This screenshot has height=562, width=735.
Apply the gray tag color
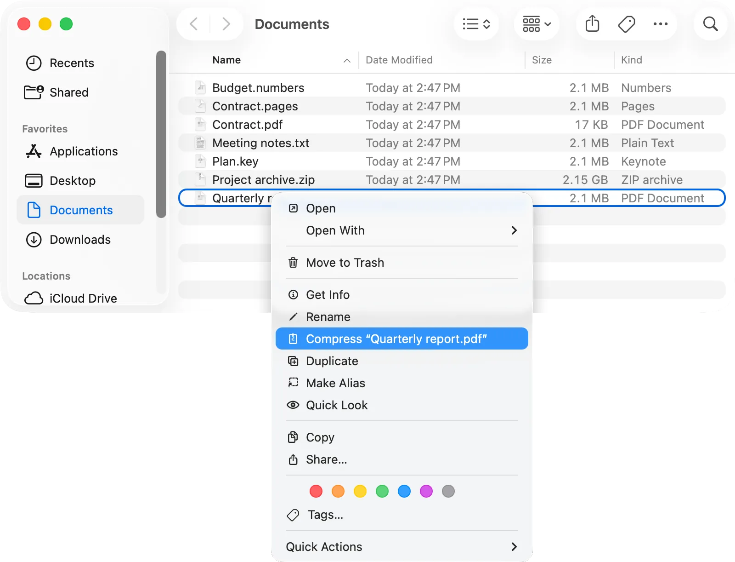point(448,491)
